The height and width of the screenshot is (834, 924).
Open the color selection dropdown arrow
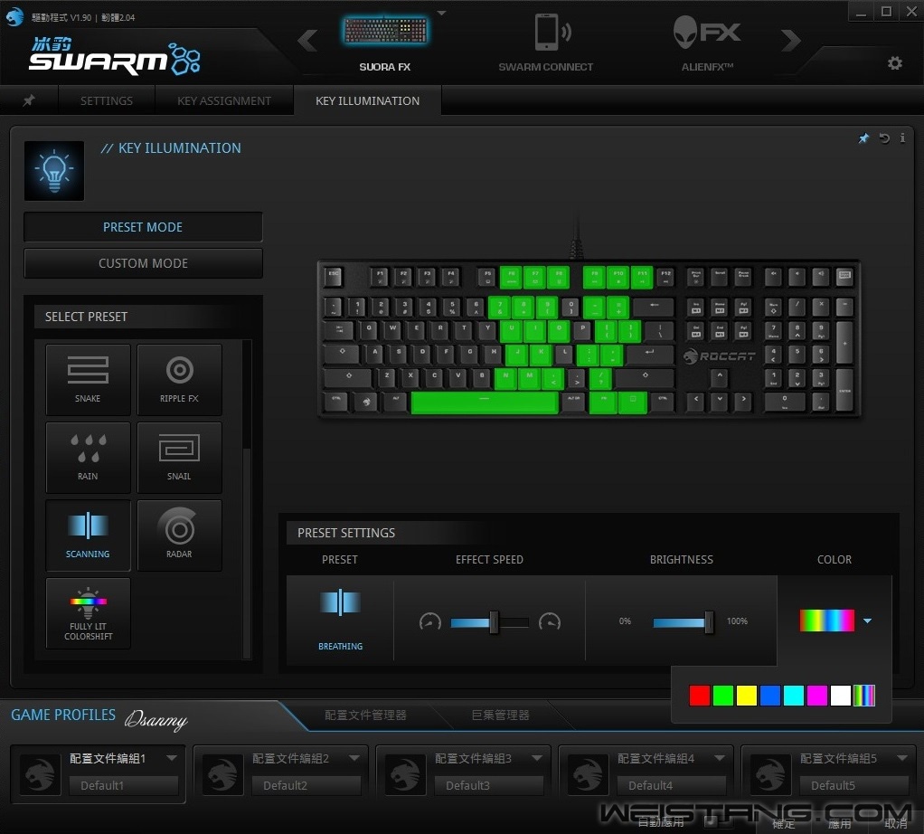tap(867, 621)
